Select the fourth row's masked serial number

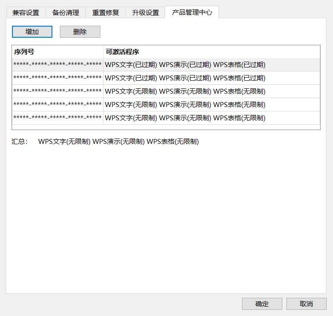pyautogui.click(x=58, y=104)
